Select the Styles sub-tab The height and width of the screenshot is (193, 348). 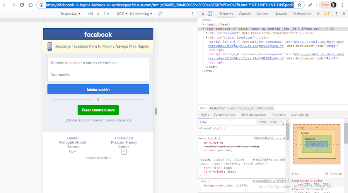205,115
